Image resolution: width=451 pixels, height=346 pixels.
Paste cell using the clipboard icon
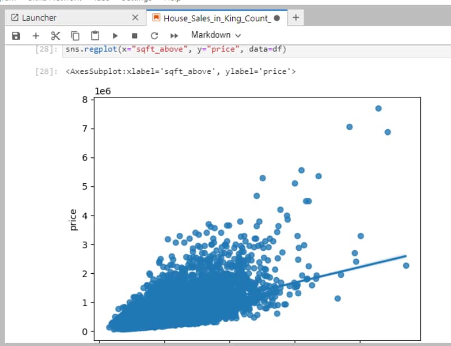95,35
